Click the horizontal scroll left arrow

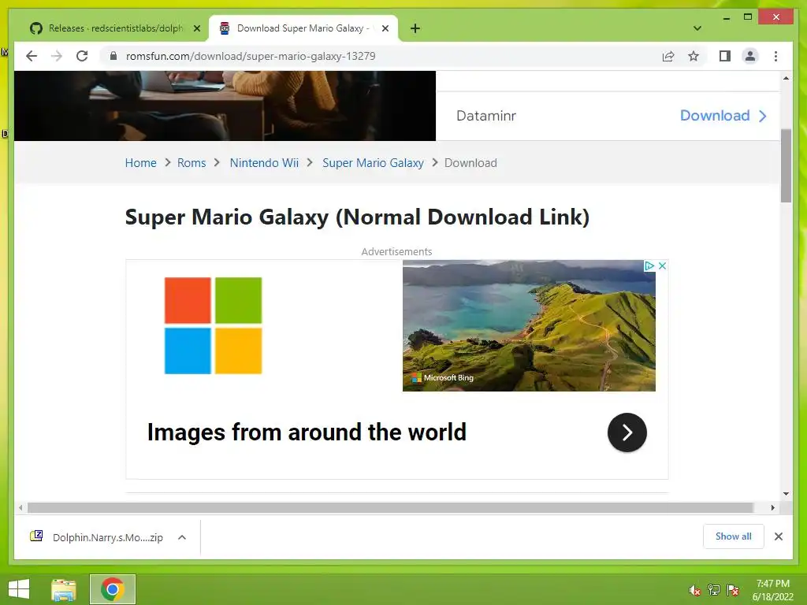(x=20, y=508)
